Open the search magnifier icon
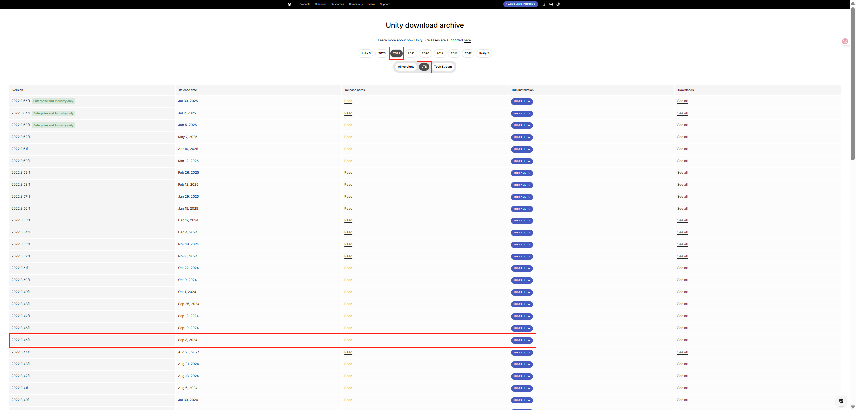This screenshot has height=410, width=856. coord(543,4)
